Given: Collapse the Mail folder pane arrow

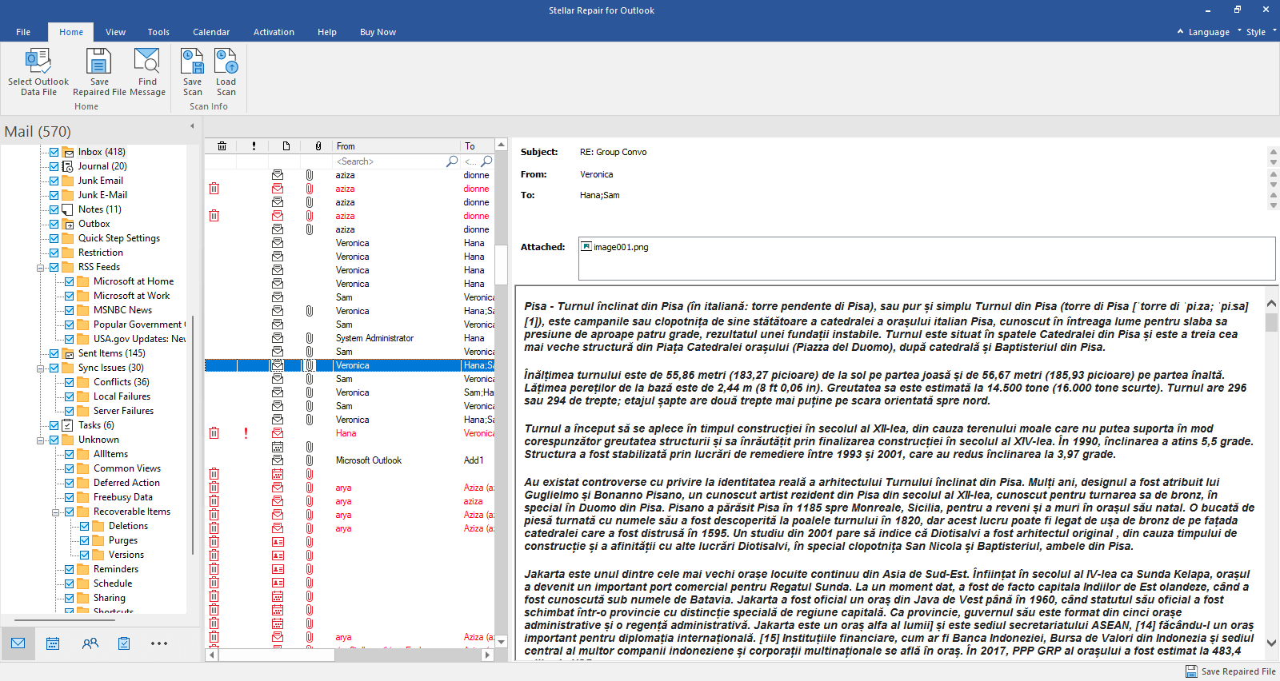Looking at the screenshot, I should point(192,125).
